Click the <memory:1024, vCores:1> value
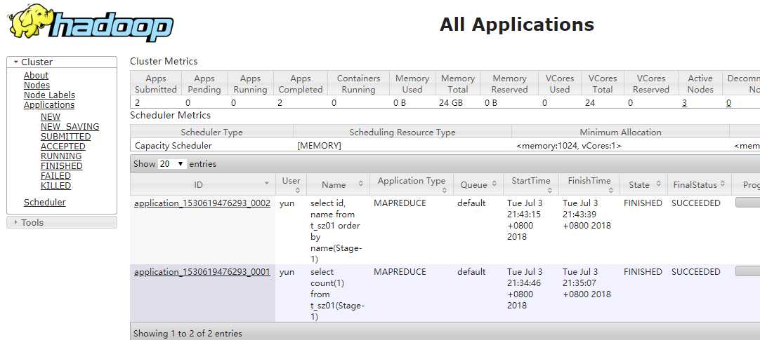 [569, 146]
